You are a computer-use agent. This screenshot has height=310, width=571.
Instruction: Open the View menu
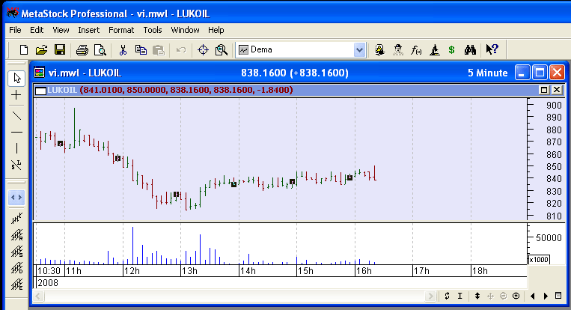click(x=61, y=30)
